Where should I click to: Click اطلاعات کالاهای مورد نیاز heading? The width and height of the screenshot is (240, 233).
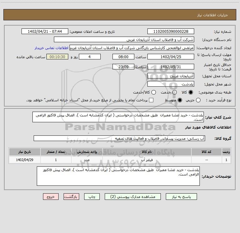[208, 127]
